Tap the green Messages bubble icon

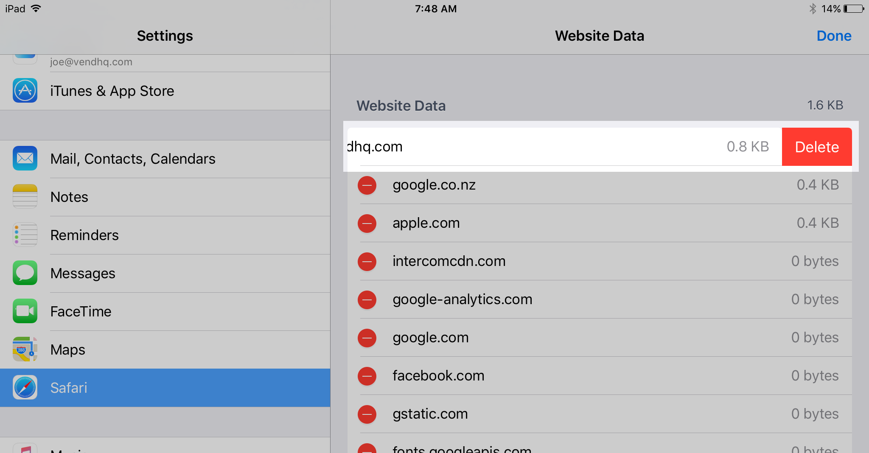[x=25, y=273]
